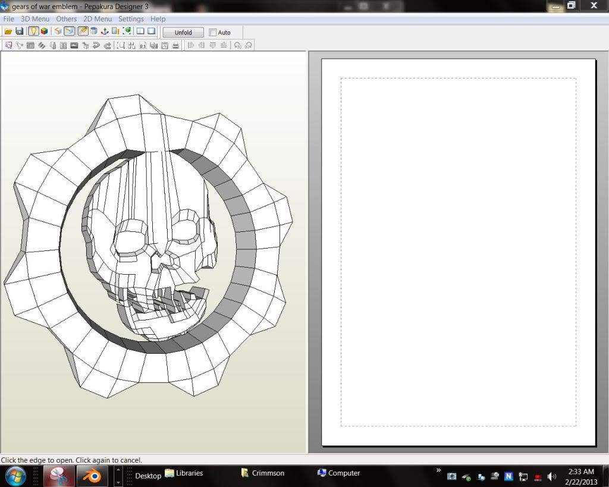Click the Open file folder icon

pos(8,32)
